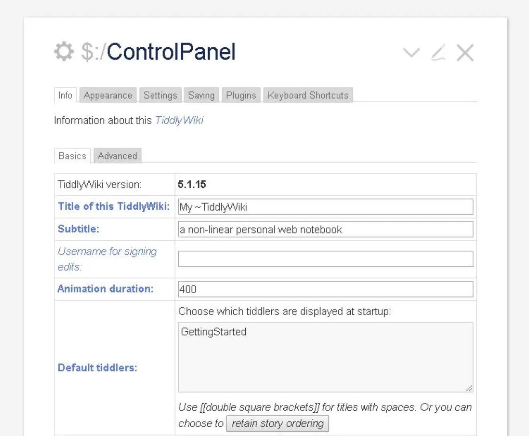
Task: Click the Title of this TiddlyWiki link
Action: point(114,207)
